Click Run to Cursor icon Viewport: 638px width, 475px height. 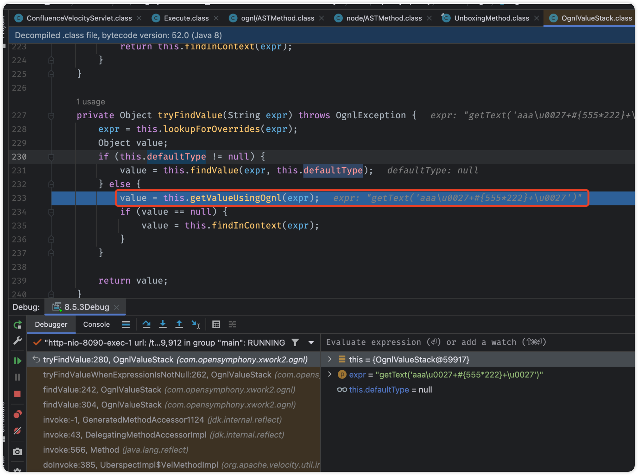[x=196, y=324]
